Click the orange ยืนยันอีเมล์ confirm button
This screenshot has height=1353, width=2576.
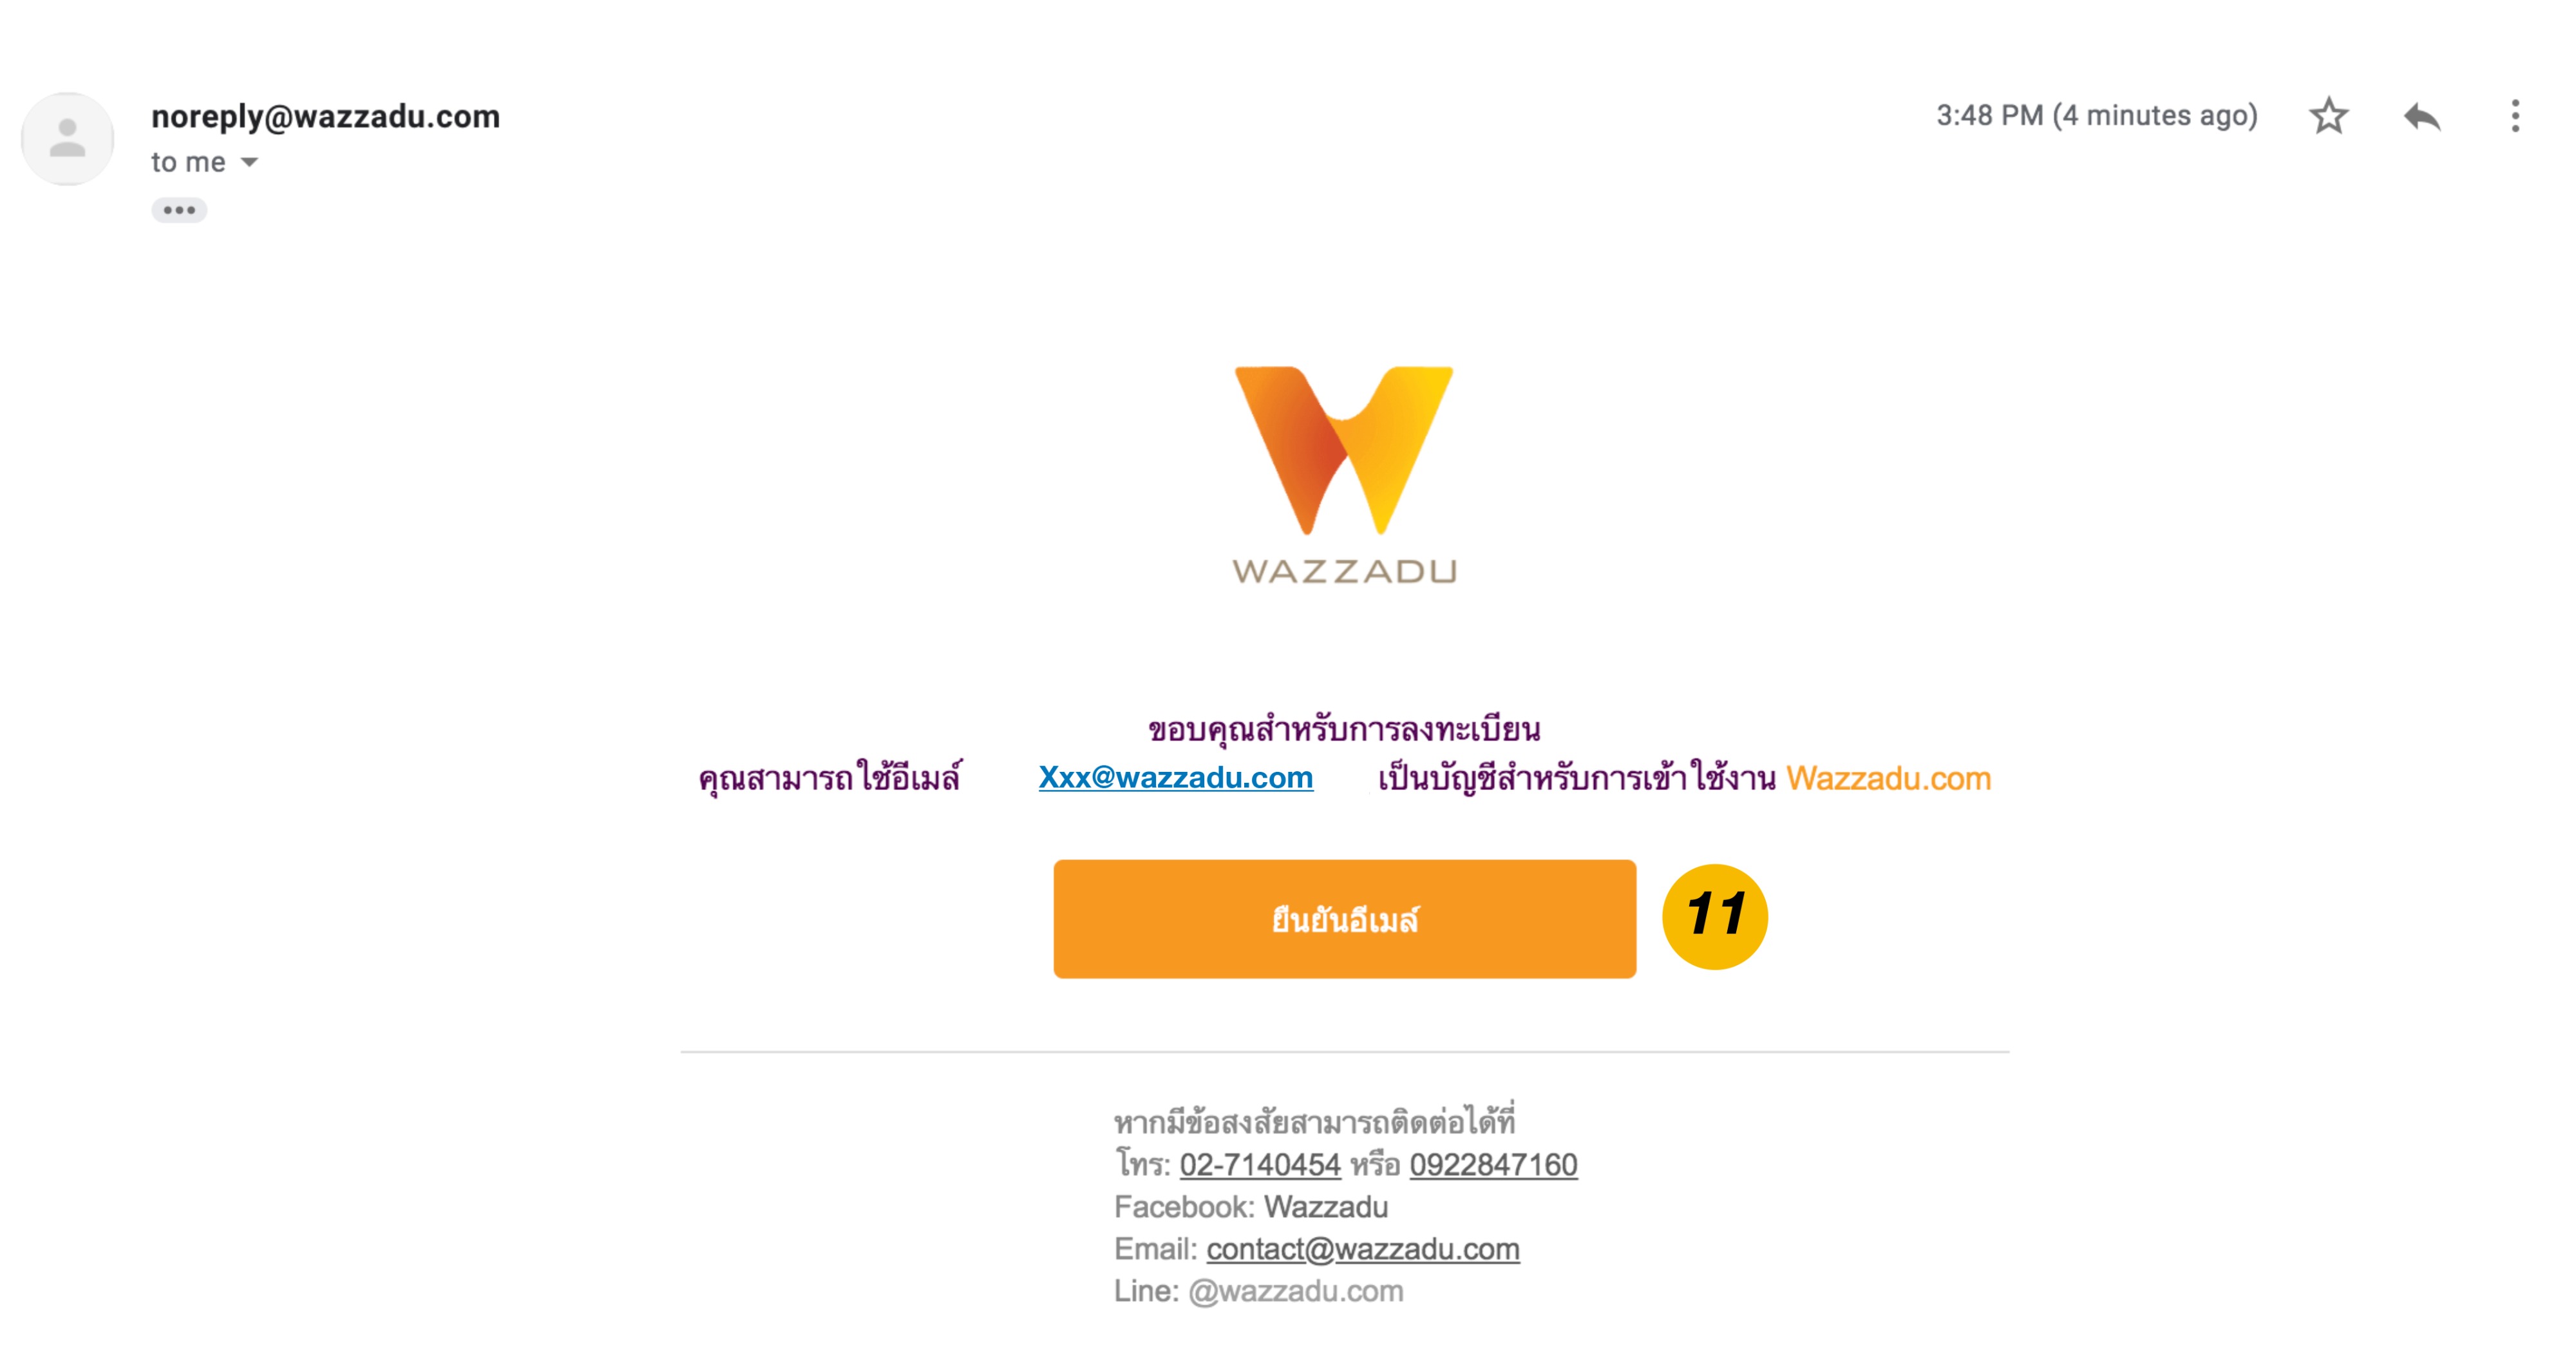tap(1344, 919)
